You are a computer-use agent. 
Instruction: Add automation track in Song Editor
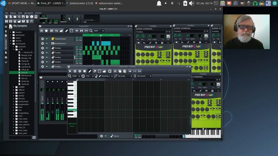tap(61, 31)
